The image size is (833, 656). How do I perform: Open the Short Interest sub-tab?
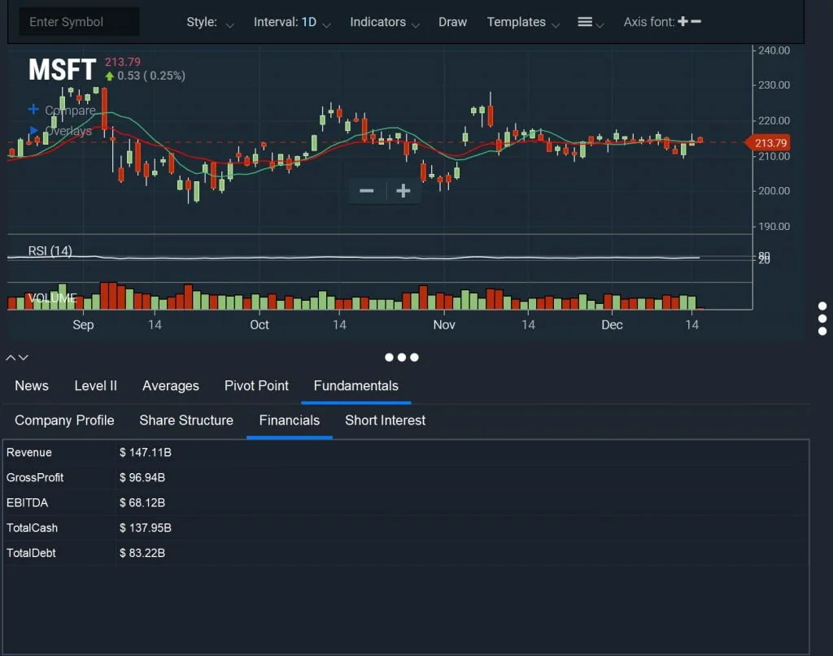[x=385, y=420]
